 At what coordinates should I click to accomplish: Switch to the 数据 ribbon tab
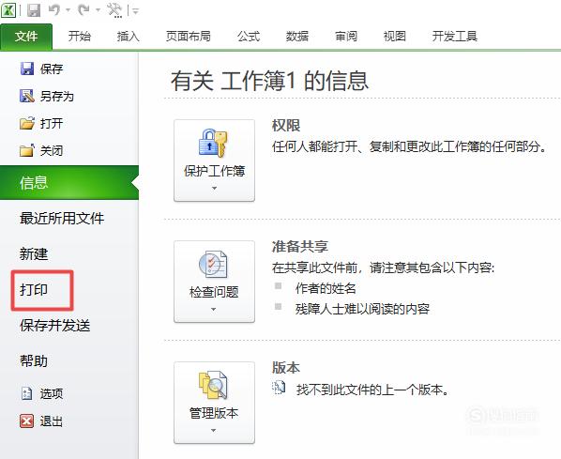pyautogui.click(x=297, y=37)
